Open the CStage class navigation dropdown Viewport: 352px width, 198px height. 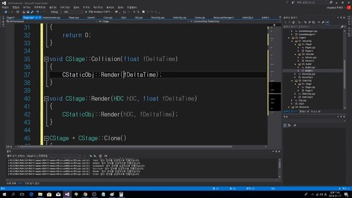pyautogui.click(x=144, y=21)
